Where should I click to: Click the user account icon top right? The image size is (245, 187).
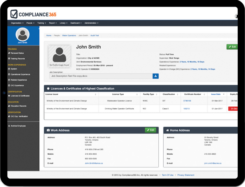[236, 16]
